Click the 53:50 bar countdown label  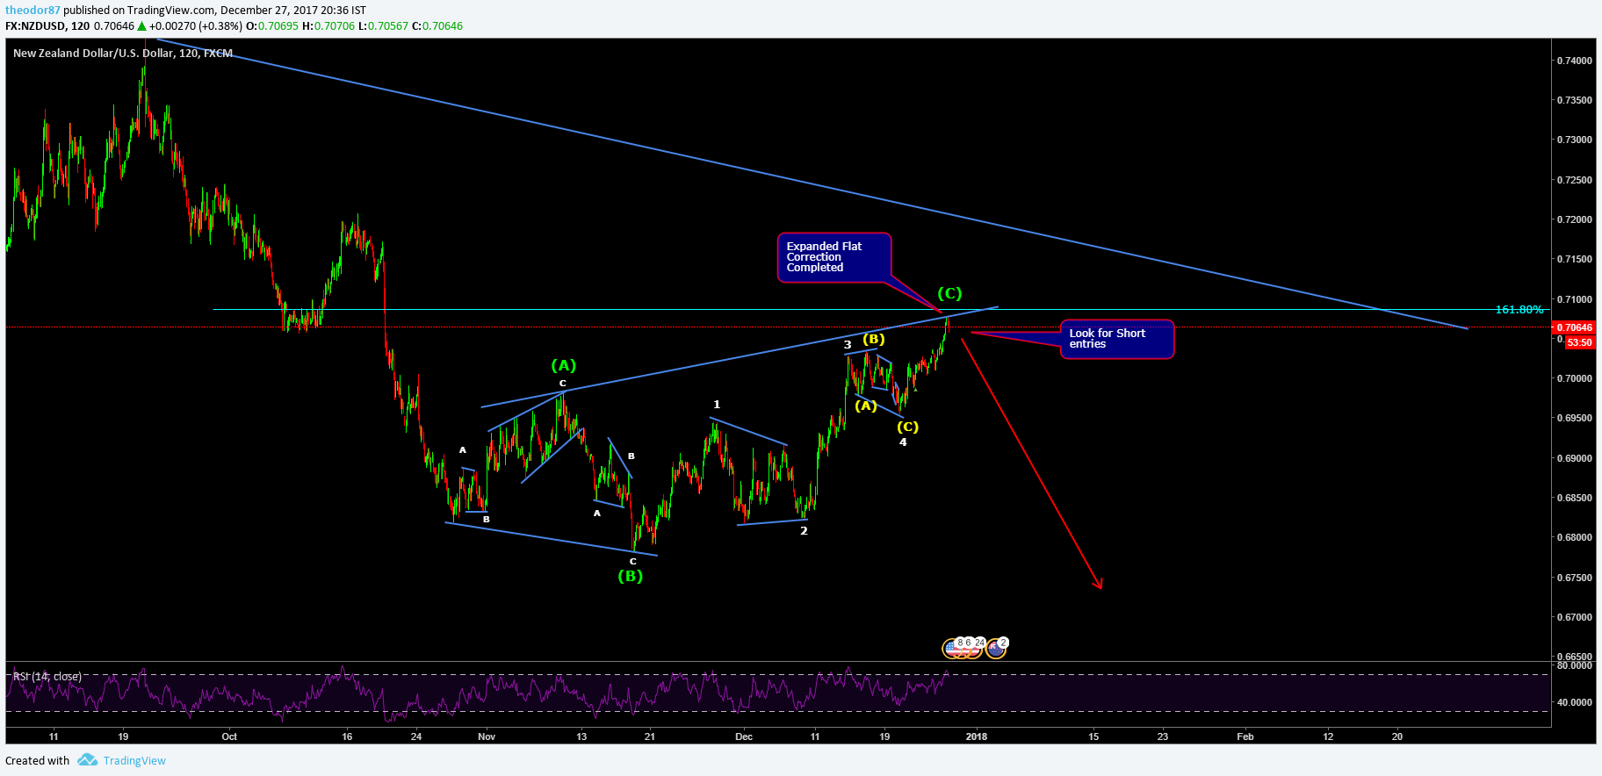[1579, 342]
